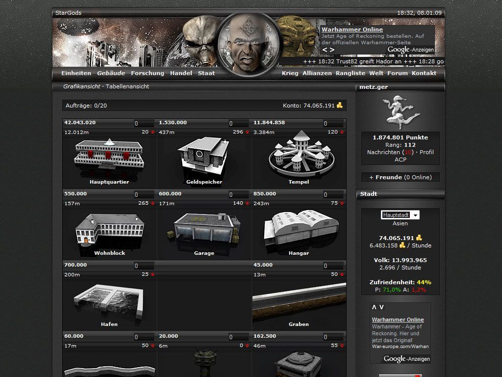Screen dimensions: 502x377
Task: Click the Hauptquartier cost "42.043.020"
Action: (x=80, y=122)
